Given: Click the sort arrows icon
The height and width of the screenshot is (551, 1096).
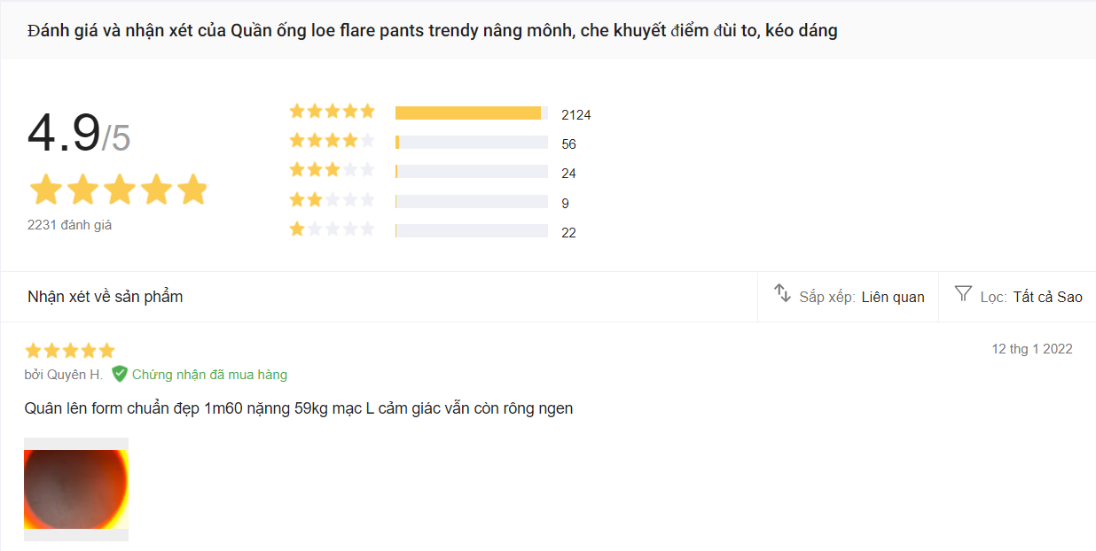Looking at the screenshot, I should pos(782,293).
